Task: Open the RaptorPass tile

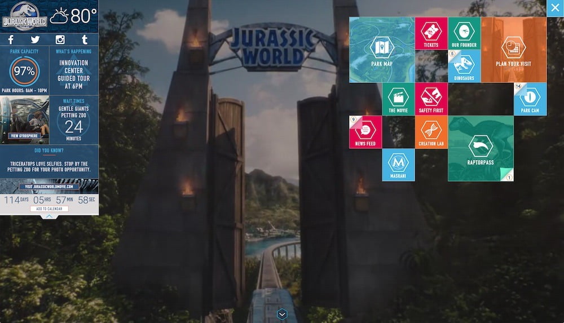Action: [x=481, y=148]
